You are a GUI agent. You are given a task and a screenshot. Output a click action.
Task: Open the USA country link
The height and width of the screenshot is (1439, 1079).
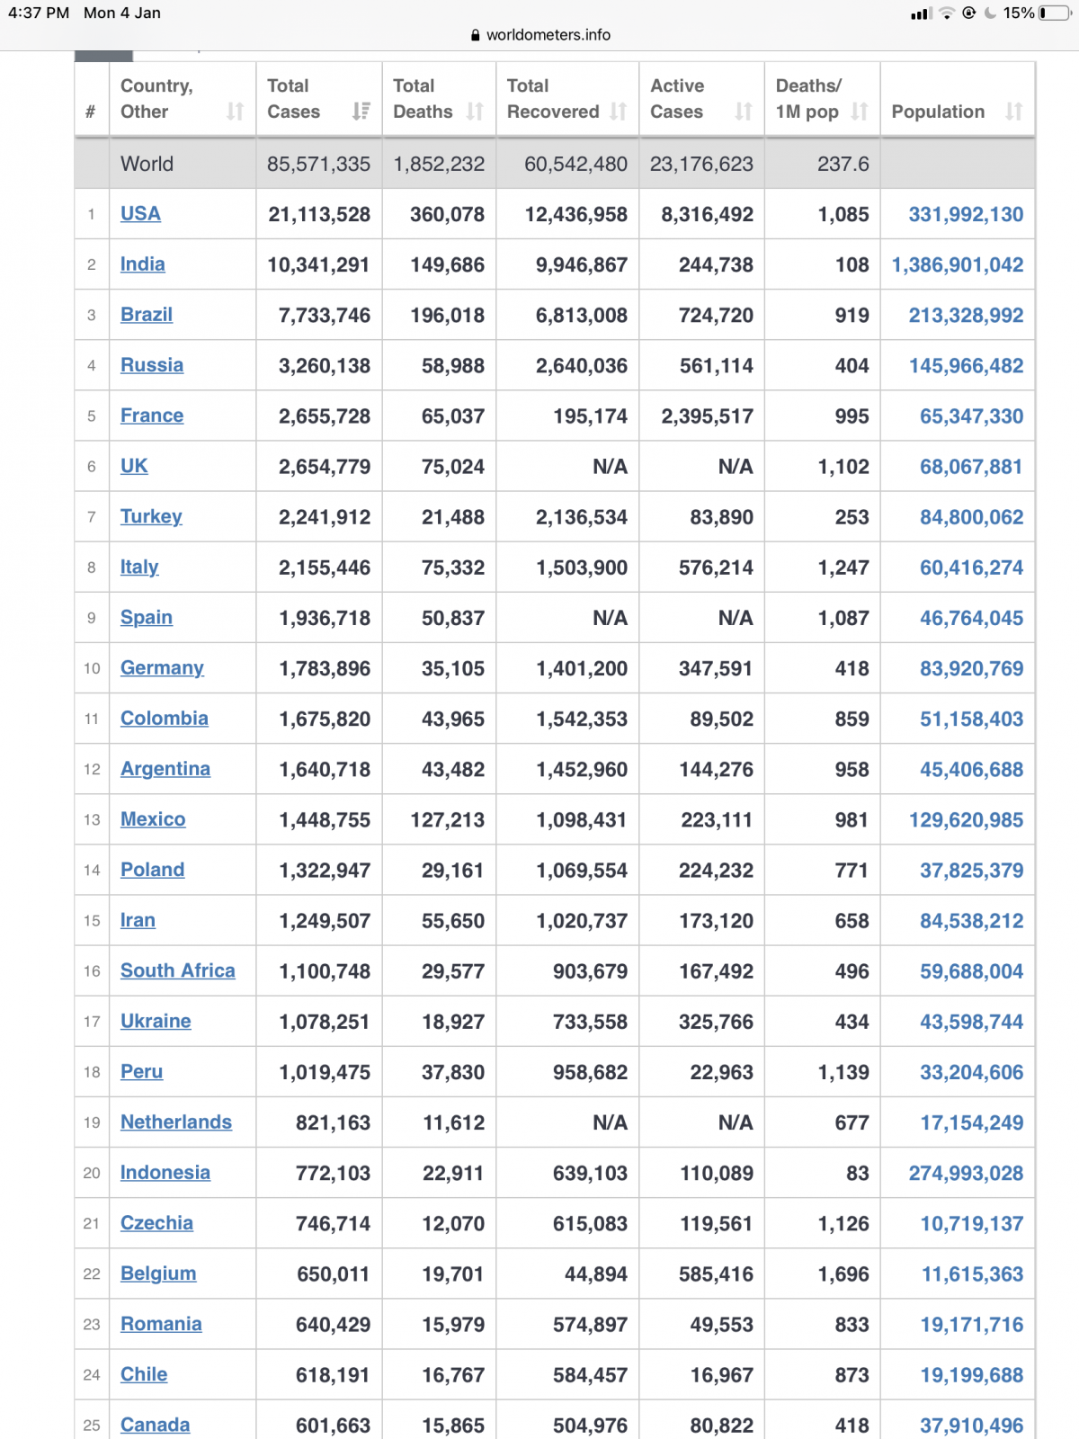[x=140, y=214]
